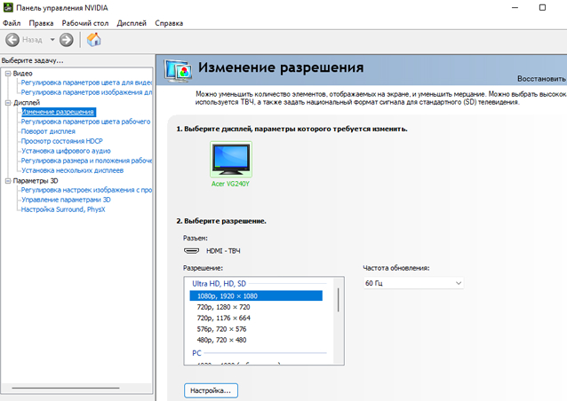Open the Back history dropdown arrow

tap(52, 40)
